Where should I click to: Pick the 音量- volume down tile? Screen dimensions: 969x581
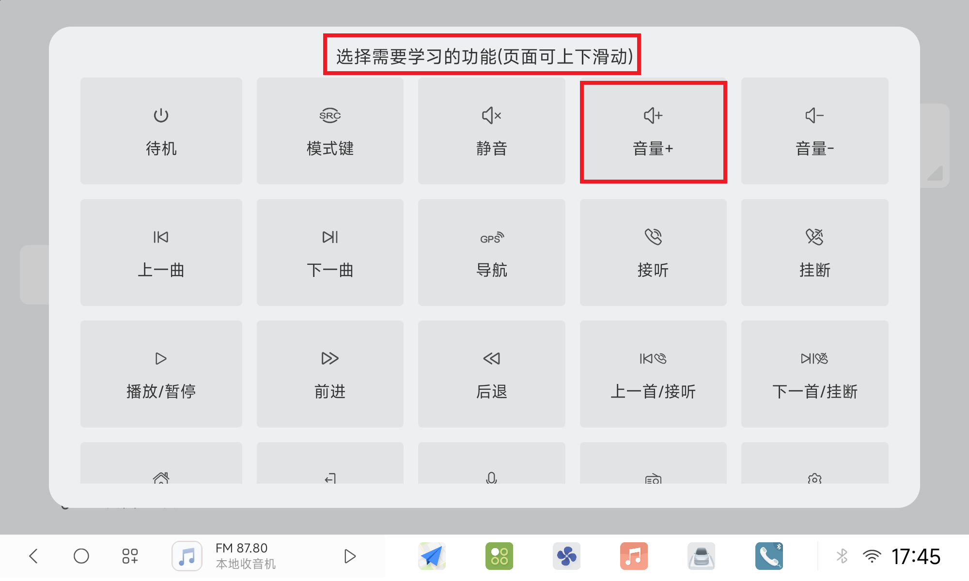click(814, 131)
